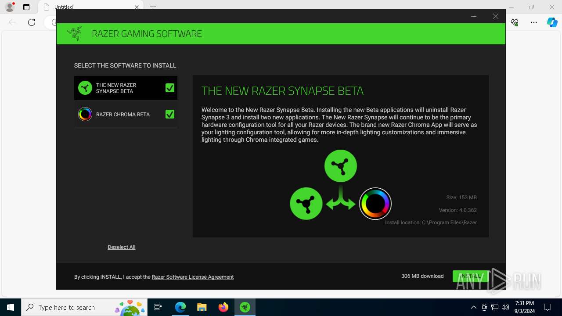Click the Razer snake logo in header
562x316 pixels.
tap(74, 33)
